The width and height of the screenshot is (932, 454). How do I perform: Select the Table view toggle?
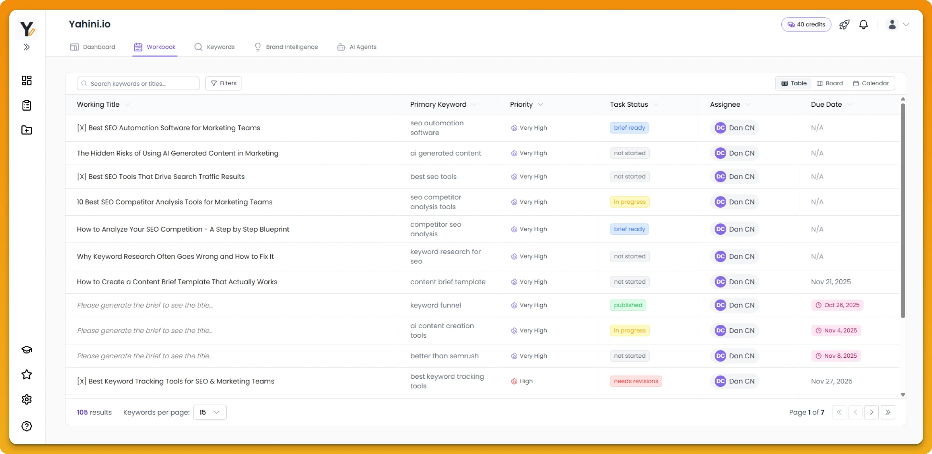point(794,83)
